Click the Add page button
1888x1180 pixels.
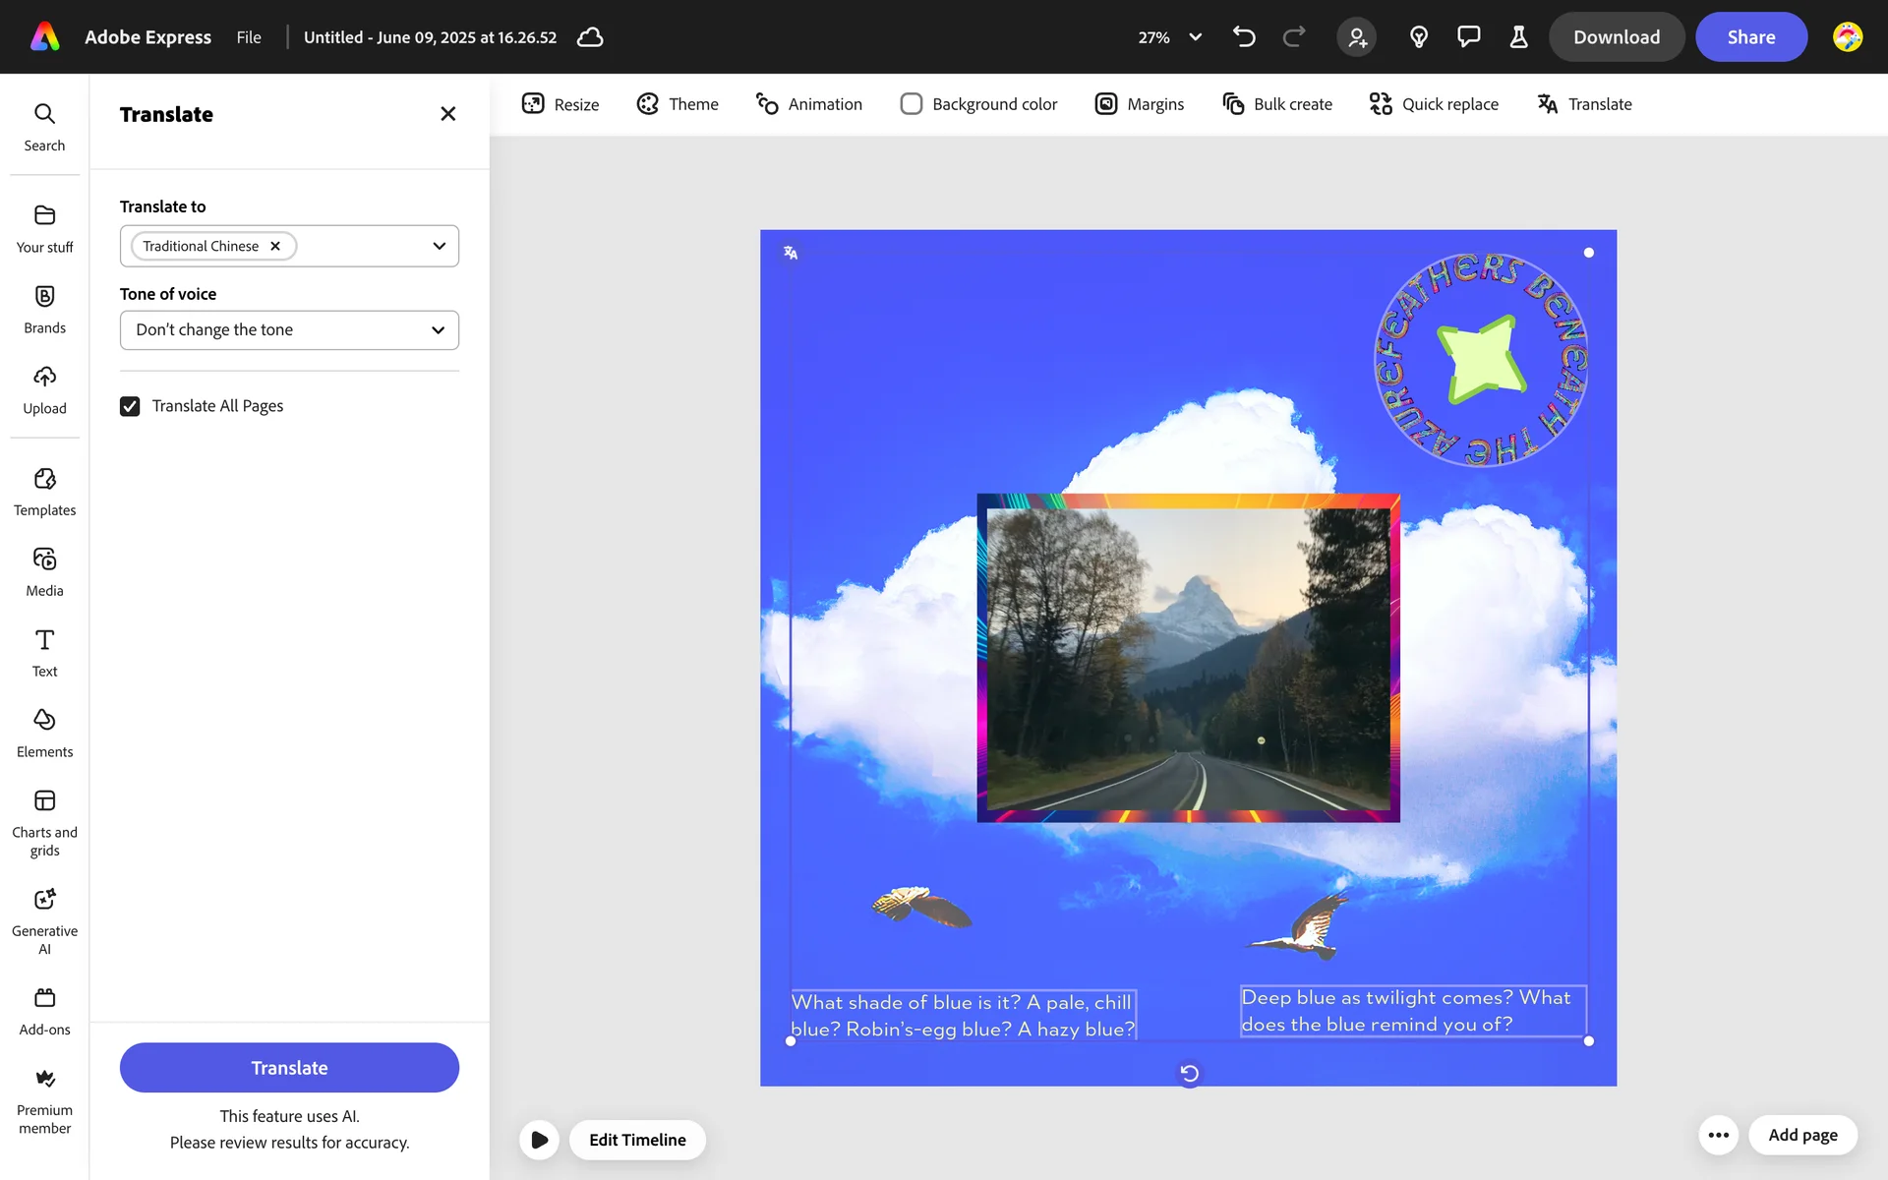point(1801,1135)
